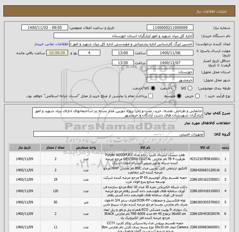Click the Purple WD20PURZ hard disk item name
Image resolution: width=239 pixels, height=232 pixels.
[x=145, y=159]
